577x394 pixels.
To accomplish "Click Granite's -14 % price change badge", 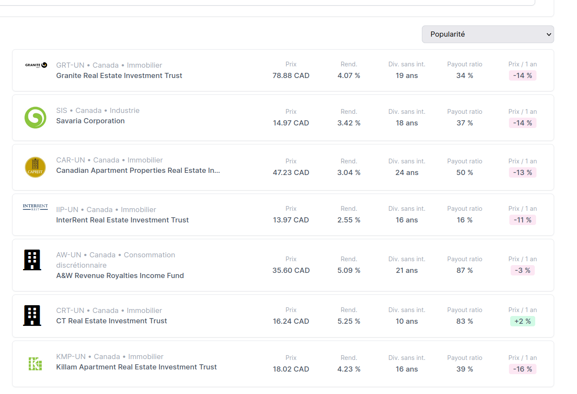I will pos(522,75).
